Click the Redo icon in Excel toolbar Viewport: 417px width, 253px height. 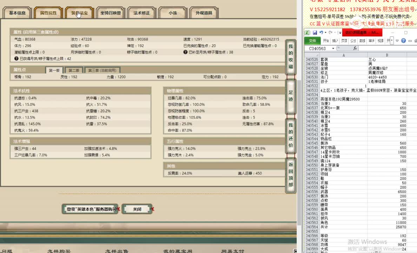tap(330, 33)
